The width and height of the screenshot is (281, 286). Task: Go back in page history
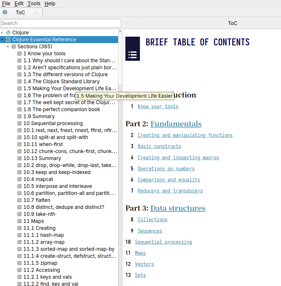point(128,23)
